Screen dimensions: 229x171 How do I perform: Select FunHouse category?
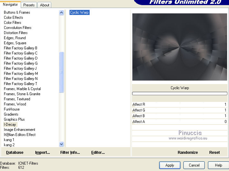pyautogui.click(x=12, y=109)
